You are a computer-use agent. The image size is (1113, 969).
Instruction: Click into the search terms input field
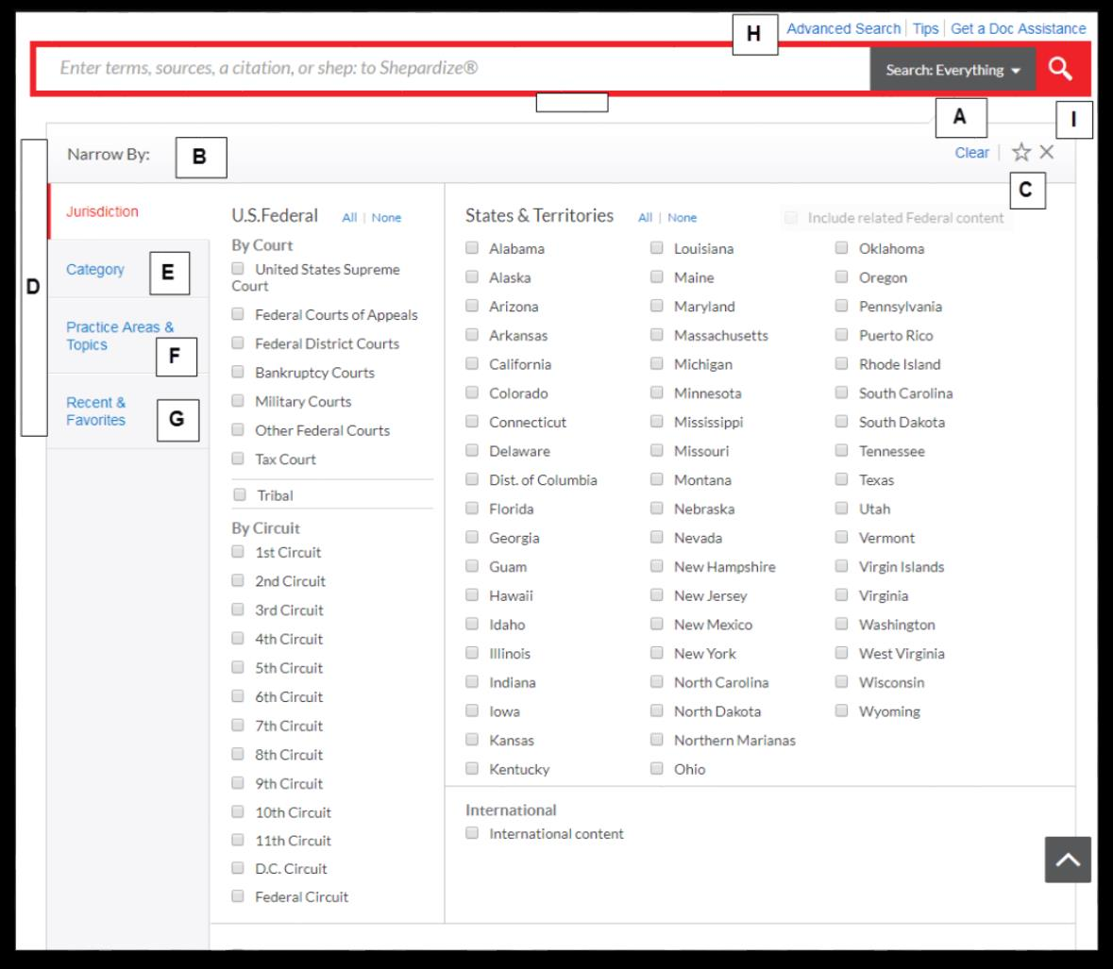(453, 68)
